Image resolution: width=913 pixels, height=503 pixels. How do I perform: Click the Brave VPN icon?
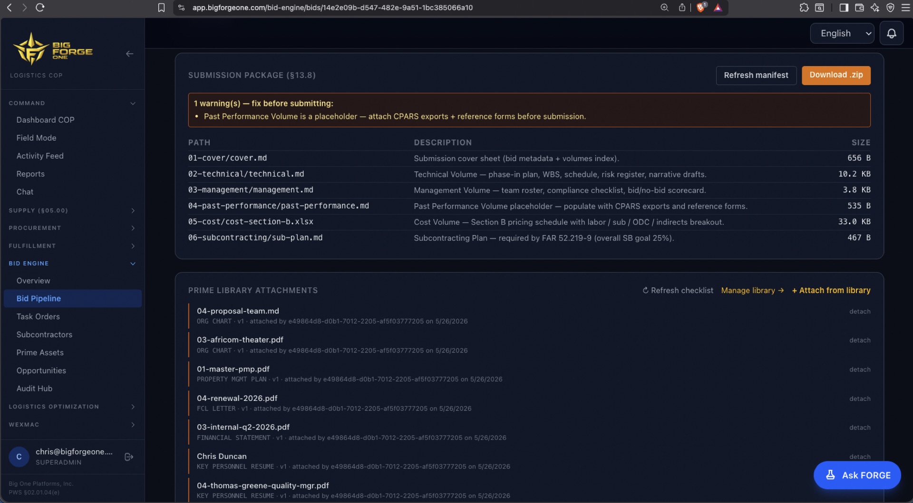click(x=891, y=8)
